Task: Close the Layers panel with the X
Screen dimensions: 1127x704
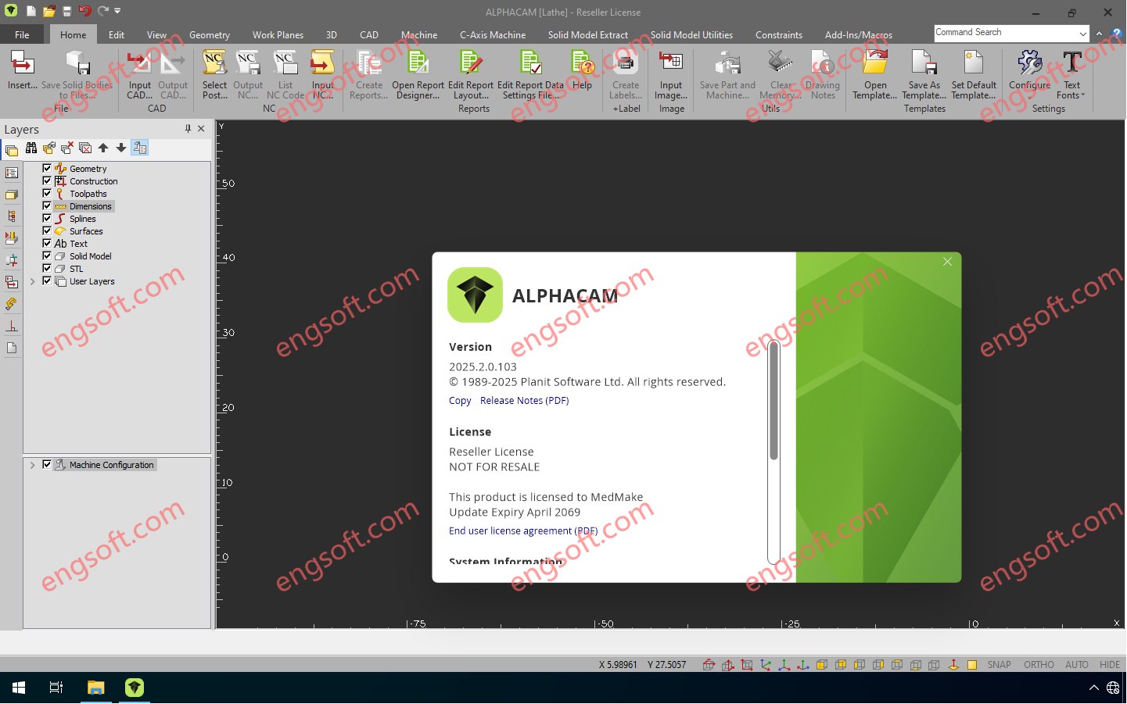Action: pos(202,129)
